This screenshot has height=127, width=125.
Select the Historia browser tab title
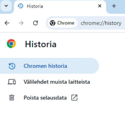tap(35, 6)
